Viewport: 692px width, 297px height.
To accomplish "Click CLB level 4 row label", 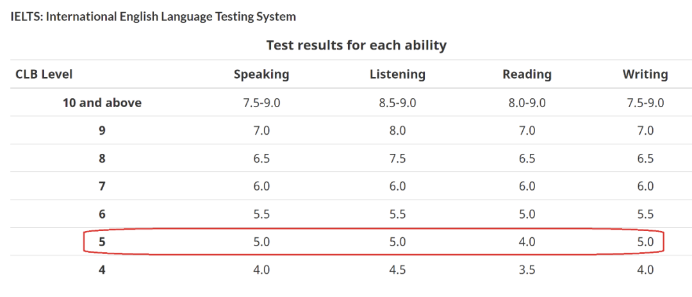I will (102, 269).
